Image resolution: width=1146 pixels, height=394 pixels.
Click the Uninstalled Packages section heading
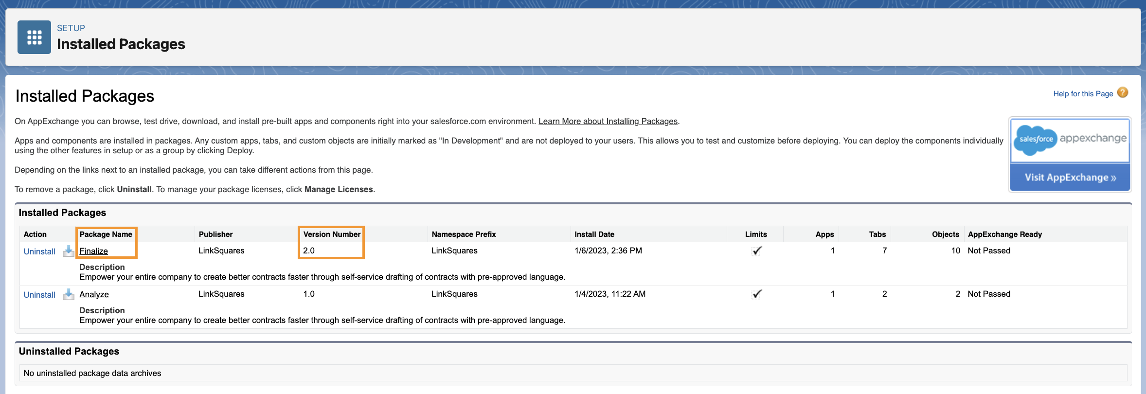(69, 351)
